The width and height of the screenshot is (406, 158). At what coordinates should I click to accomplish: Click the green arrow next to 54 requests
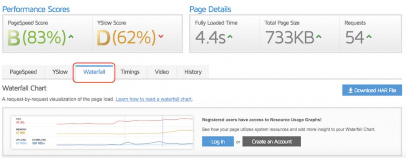click(369, 37)
